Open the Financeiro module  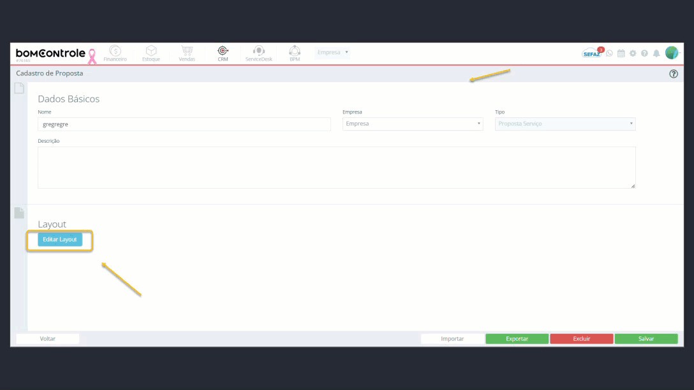point(115,54)
